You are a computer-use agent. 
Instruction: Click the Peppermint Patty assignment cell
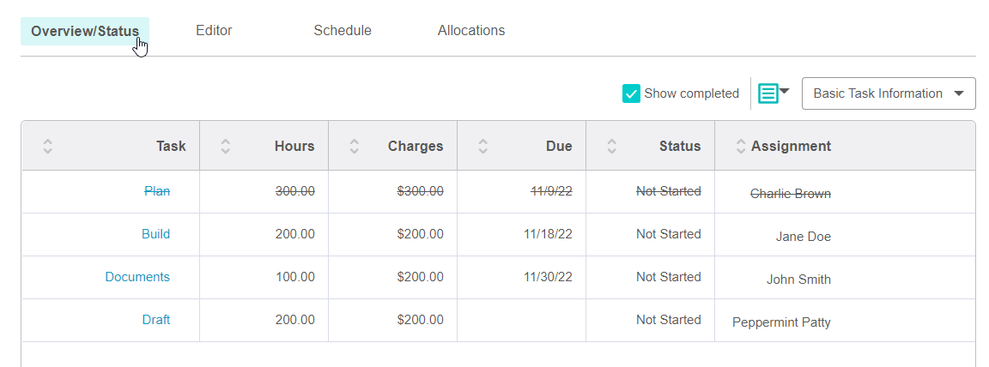[x=781, y=322]
